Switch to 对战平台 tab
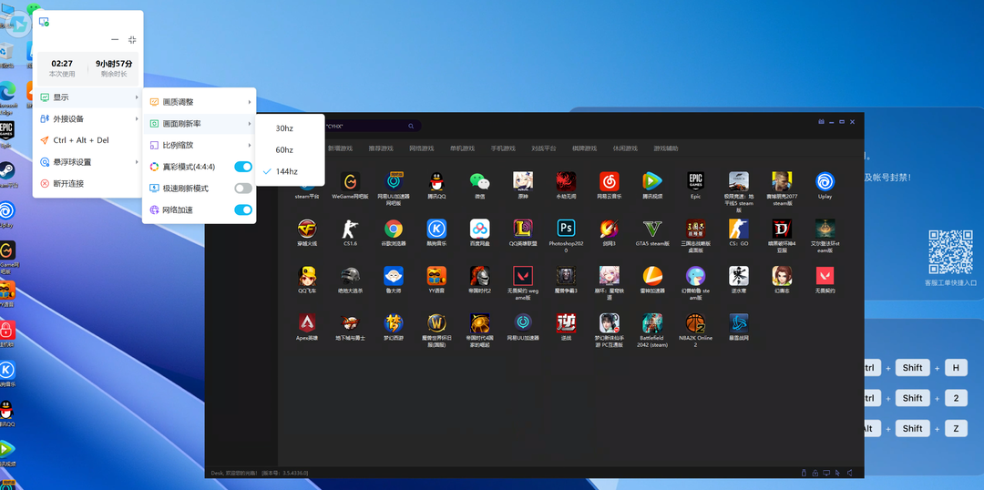This screenshot has width=984, height=490. [x=543, y=148]
